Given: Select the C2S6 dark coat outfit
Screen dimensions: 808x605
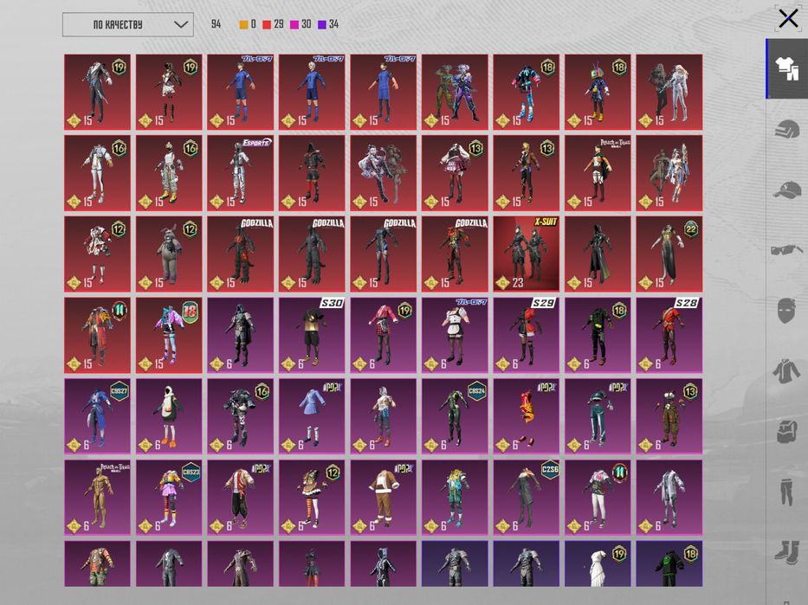Looking at the screenshot, I should [527, 497].
